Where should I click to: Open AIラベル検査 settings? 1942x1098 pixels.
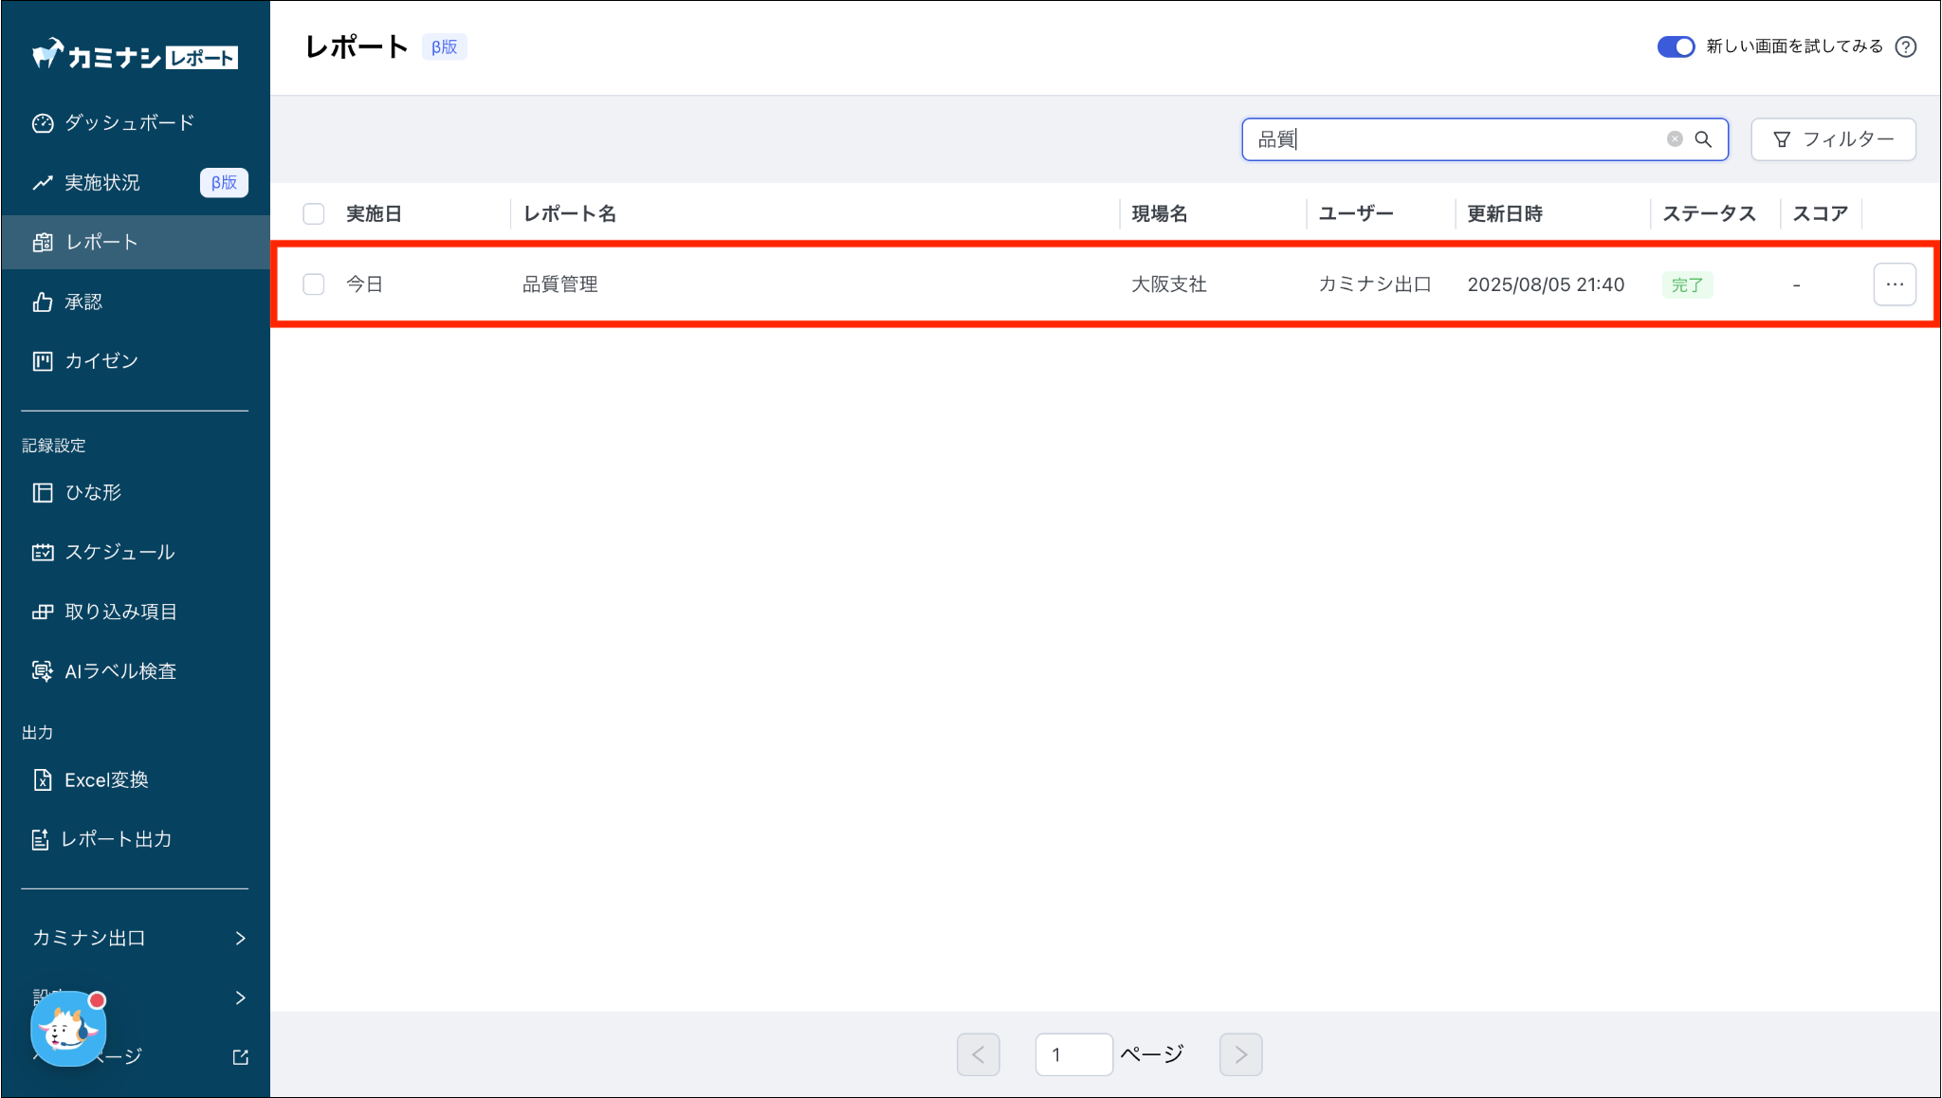click(x=119, y=671)
